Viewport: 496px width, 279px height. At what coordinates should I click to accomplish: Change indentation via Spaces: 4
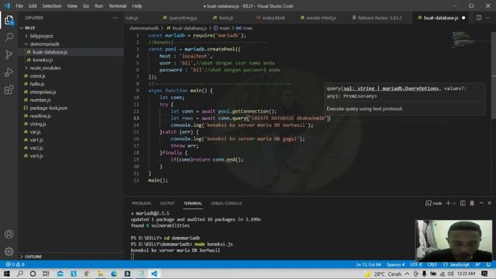[x=395, y=264]
